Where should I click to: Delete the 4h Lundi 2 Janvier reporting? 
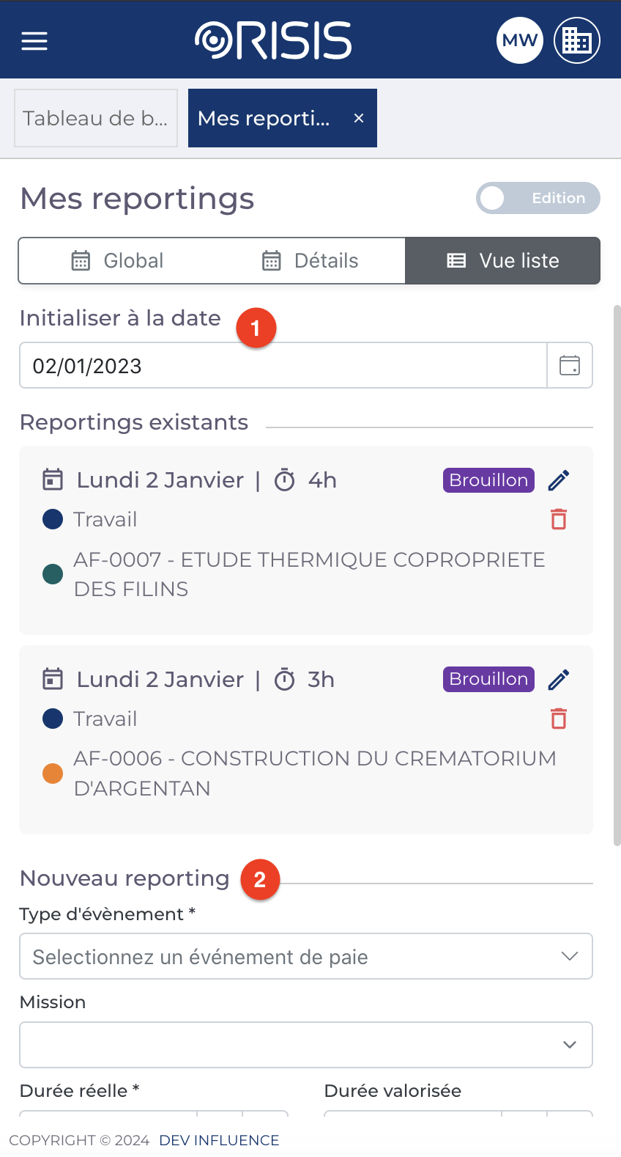tap(559, 519)
